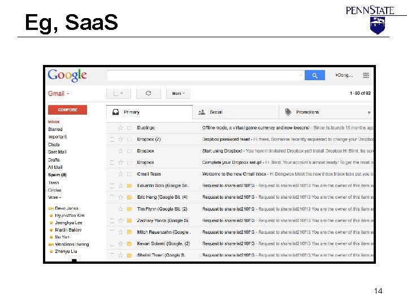Toggle importance marker on Start using Dropbox email
407x305 pixels.
coord(129,151)
